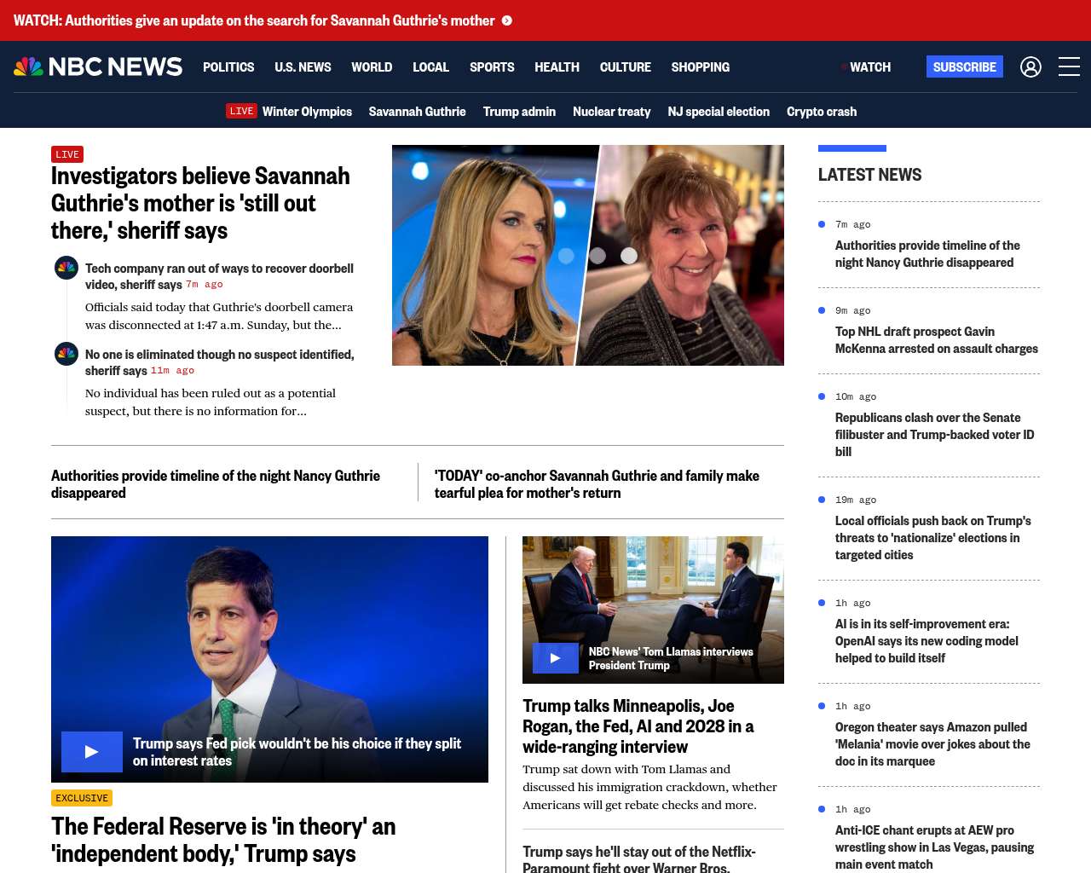Click the EXCLUSIVE badge above Federal Reserve headline

pyautogui.click(x=82, y=798)
